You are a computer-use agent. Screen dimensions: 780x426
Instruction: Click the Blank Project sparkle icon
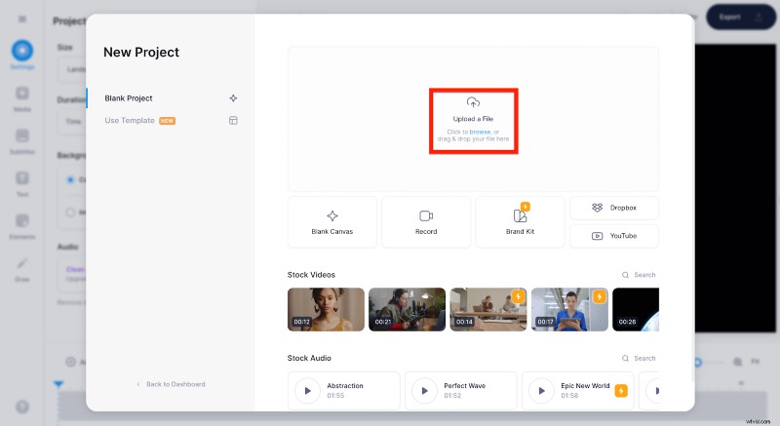point(233,98)
